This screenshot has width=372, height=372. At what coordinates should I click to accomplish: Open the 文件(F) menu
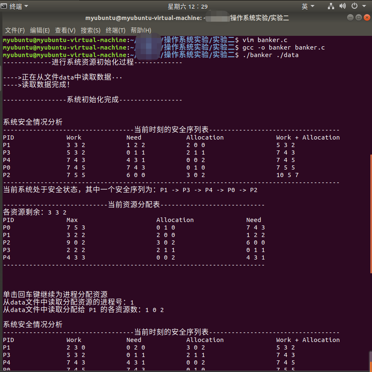pos(15,30)
